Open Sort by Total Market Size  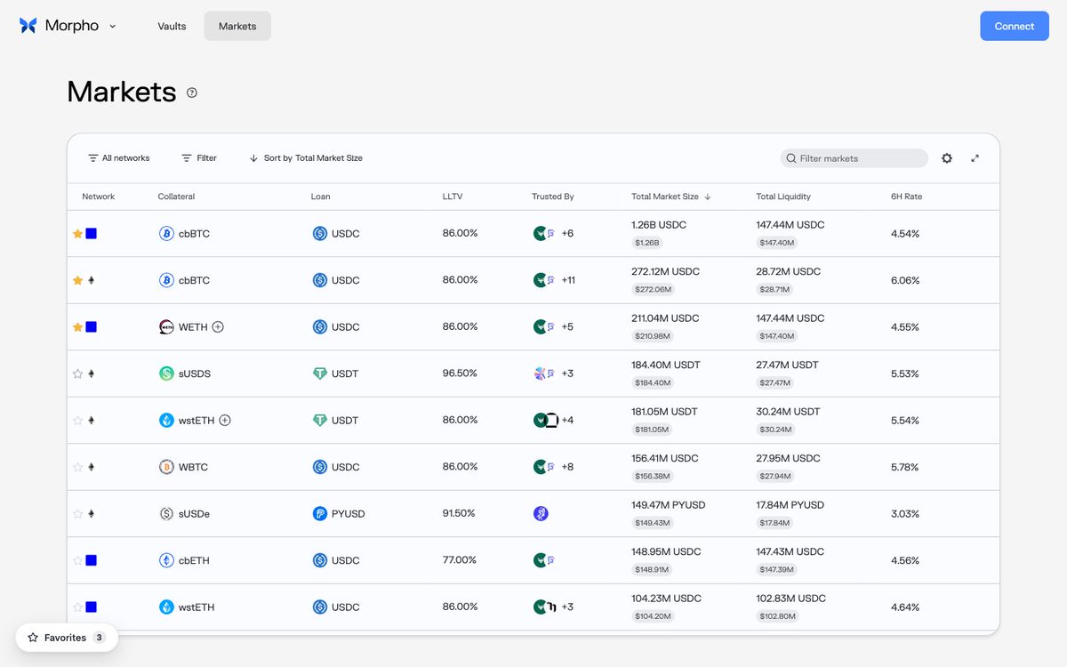pos(306,158)
